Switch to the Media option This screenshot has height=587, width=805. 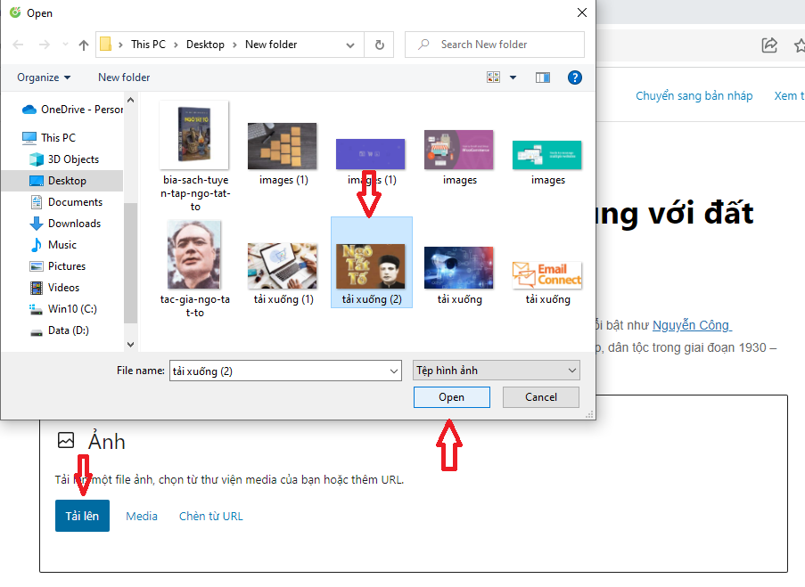[142, 516]
